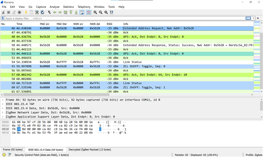Open the Edit menu
Image resolution: width=263 pixels, height=157 pixels.
[12, 7]
